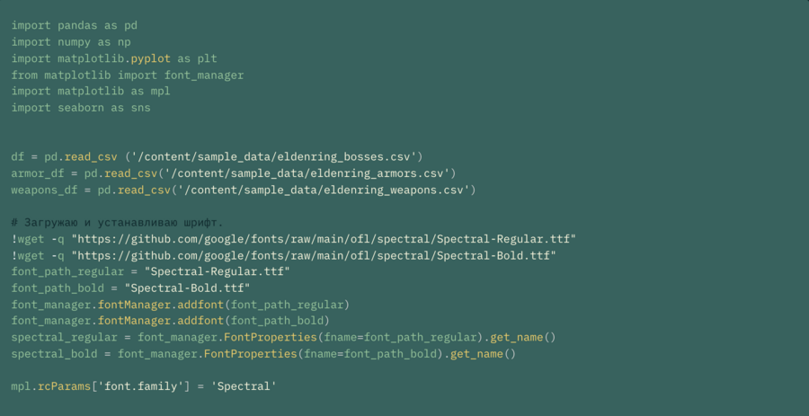Open the Spectral-Bold.ttf GitHub URL
Viewport: 809px width, 416px height.
(313, 255)
